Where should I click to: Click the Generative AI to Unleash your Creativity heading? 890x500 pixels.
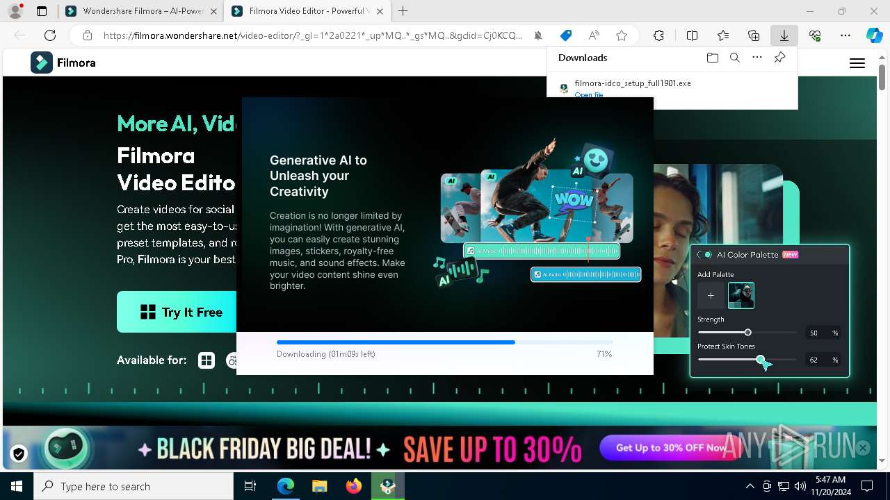pos(318,176)
